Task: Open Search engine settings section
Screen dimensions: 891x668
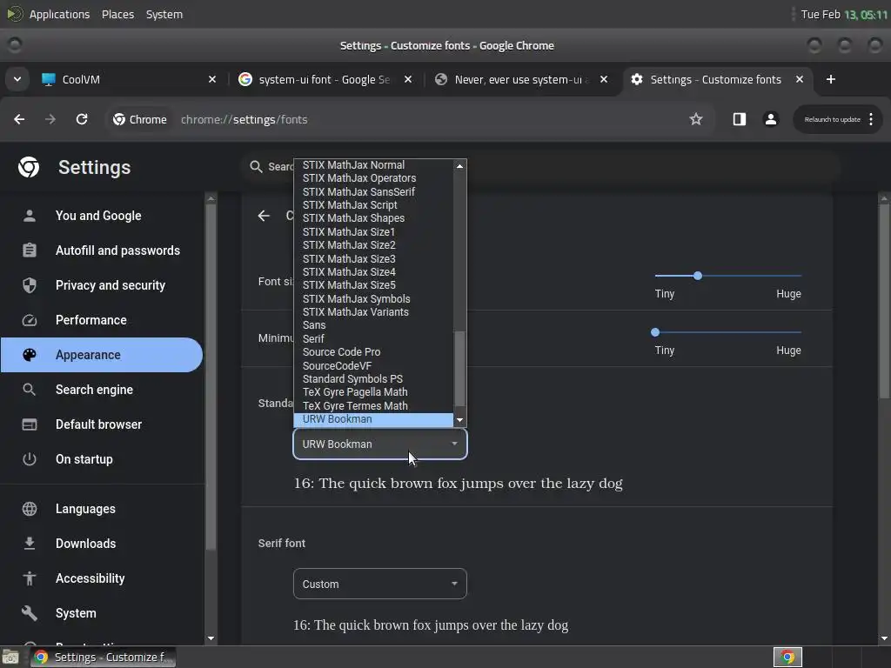Action: (x=103, y=390)
